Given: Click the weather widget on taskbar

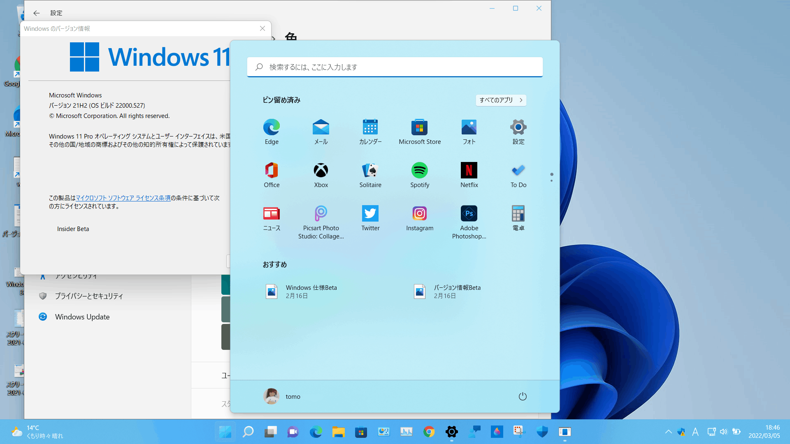Looking at the screenshot, I should (37, 432).
